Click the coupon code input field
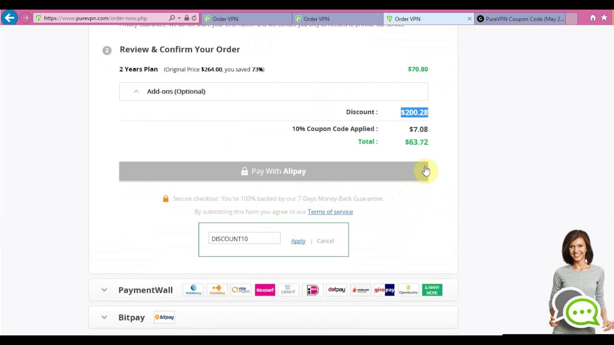 pyautogui.click(x=244, y=239)
